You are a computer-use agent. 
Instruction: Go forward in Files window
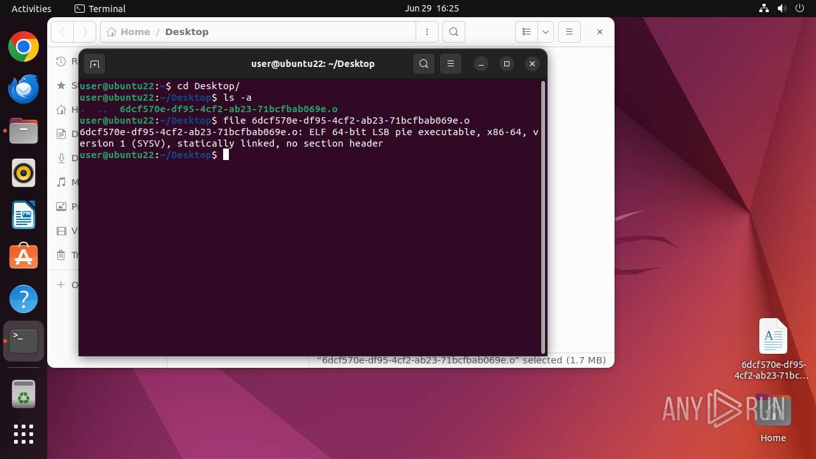pyautogui.click(x=85, y=32)
